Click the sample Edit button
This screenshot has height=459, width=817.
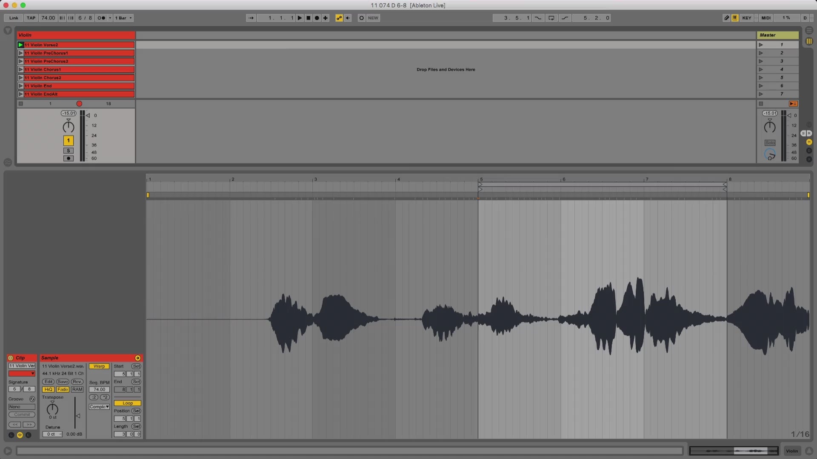click(49, 382)
